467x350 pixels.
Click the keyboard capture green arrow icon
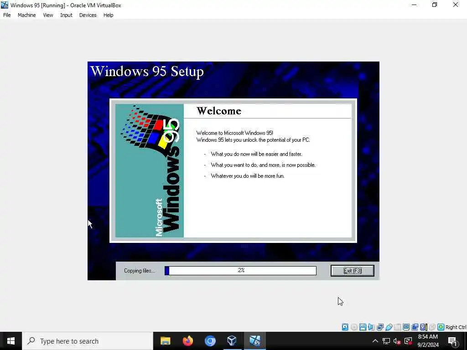point(441,327)
